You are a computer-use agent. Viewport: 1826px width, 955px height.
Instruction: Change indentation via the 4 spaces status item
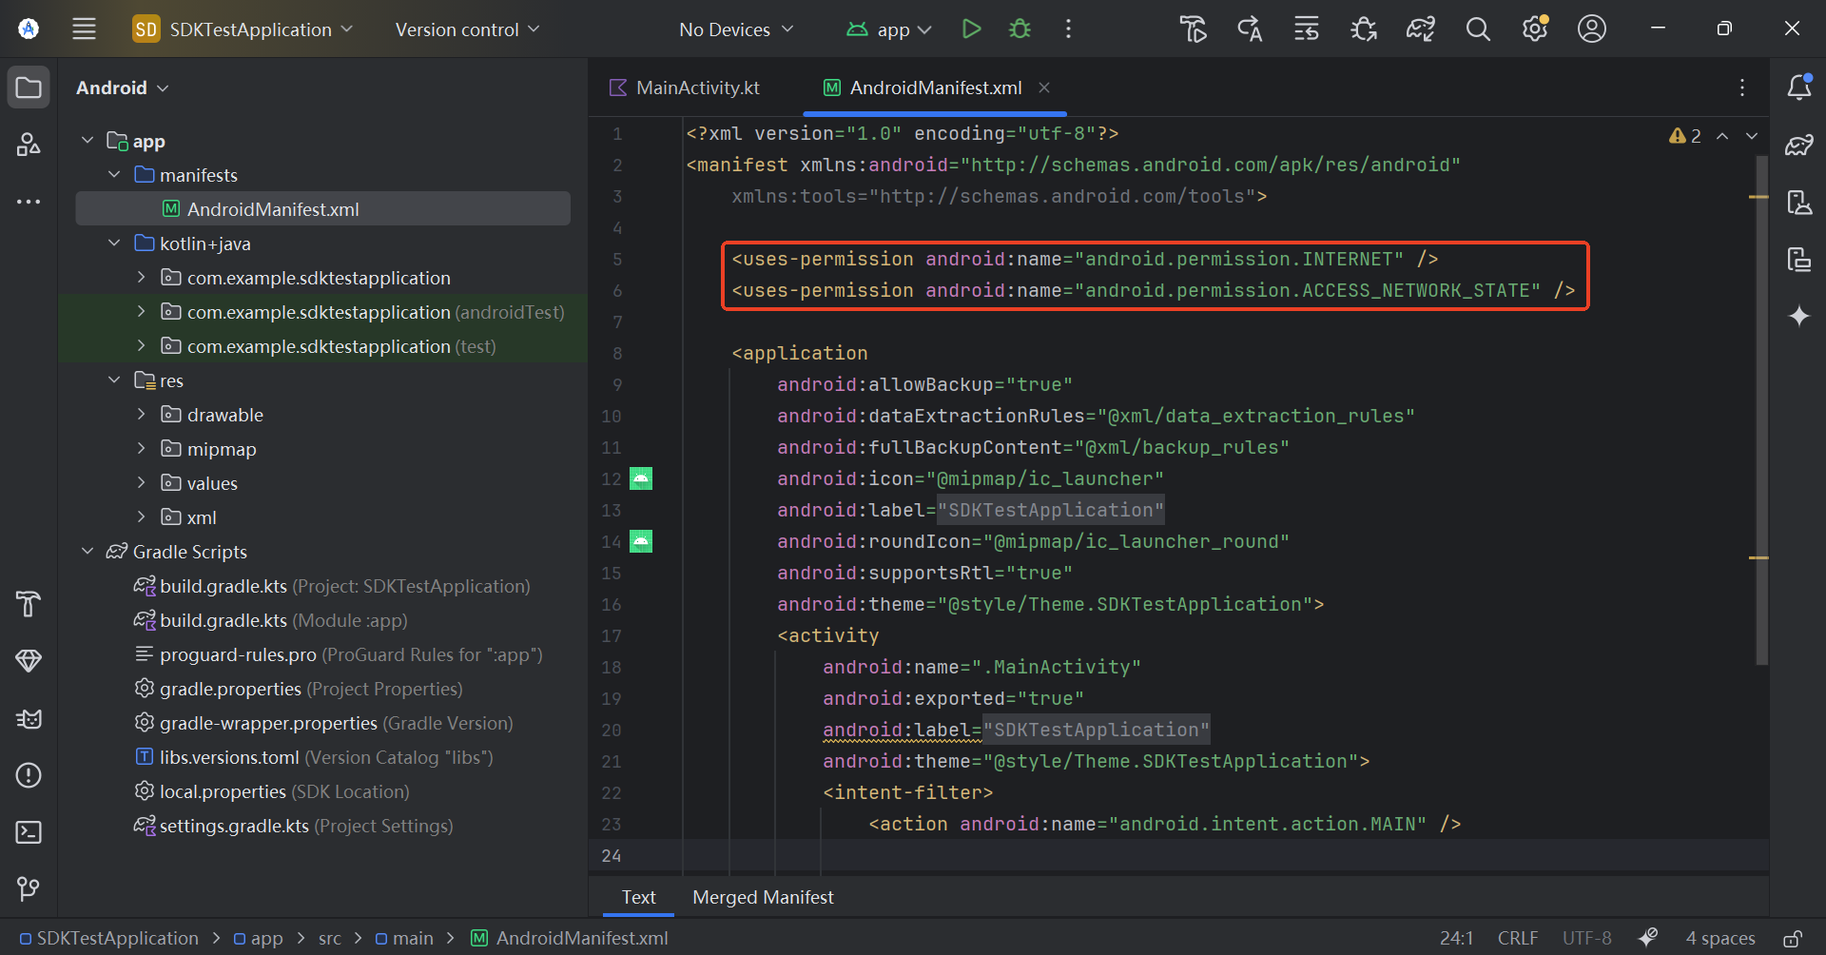[x=1719, y=938]
